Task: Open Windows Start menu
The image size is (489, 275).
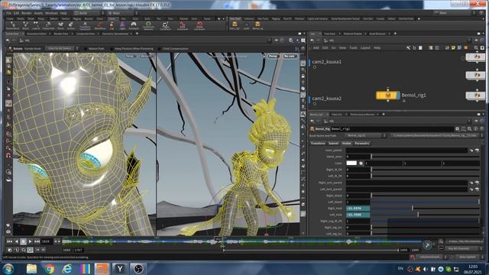Action: [x=8, y=269]
